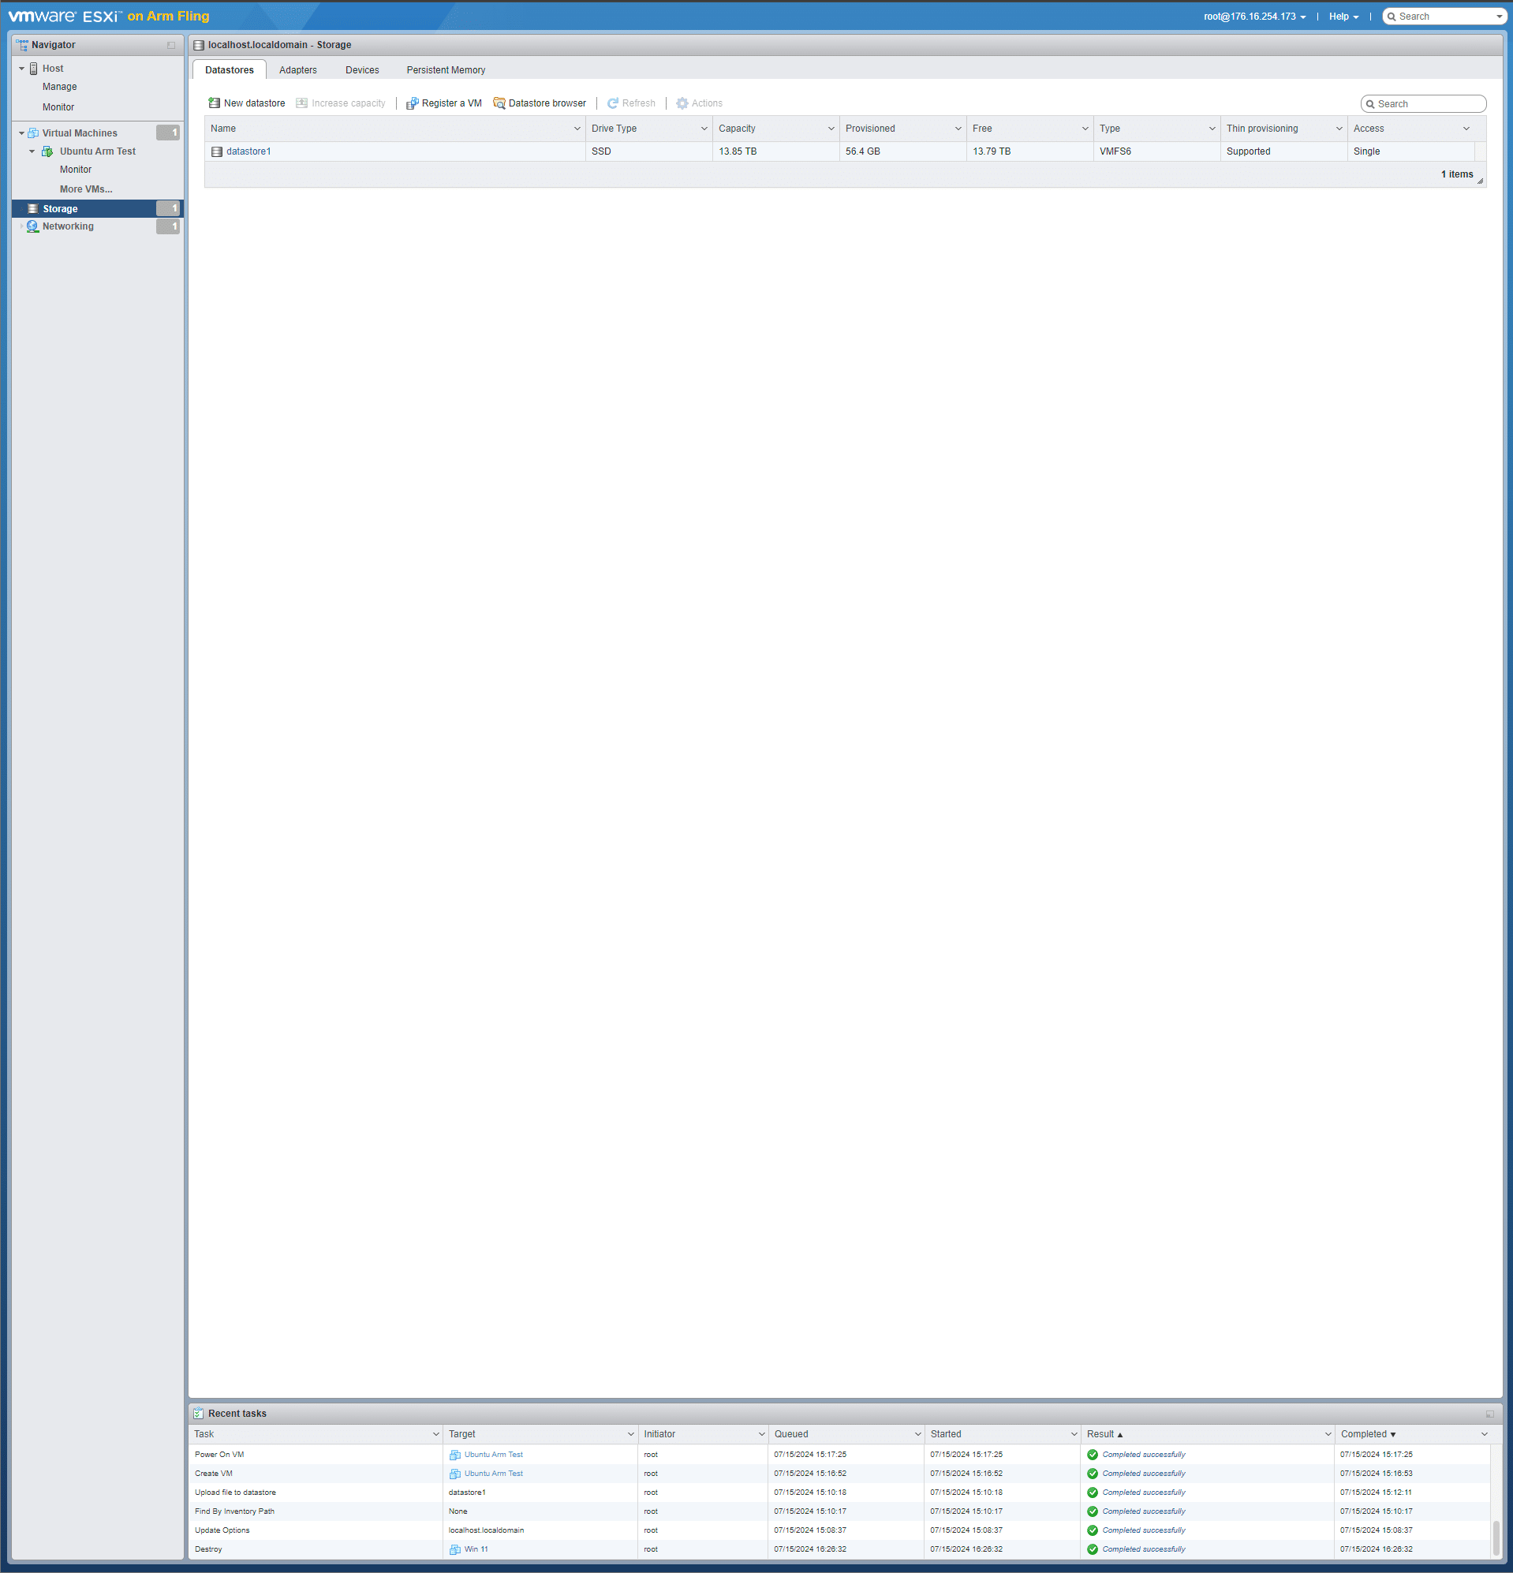Collapse the Virtual Machines tree node

[21, 133]
